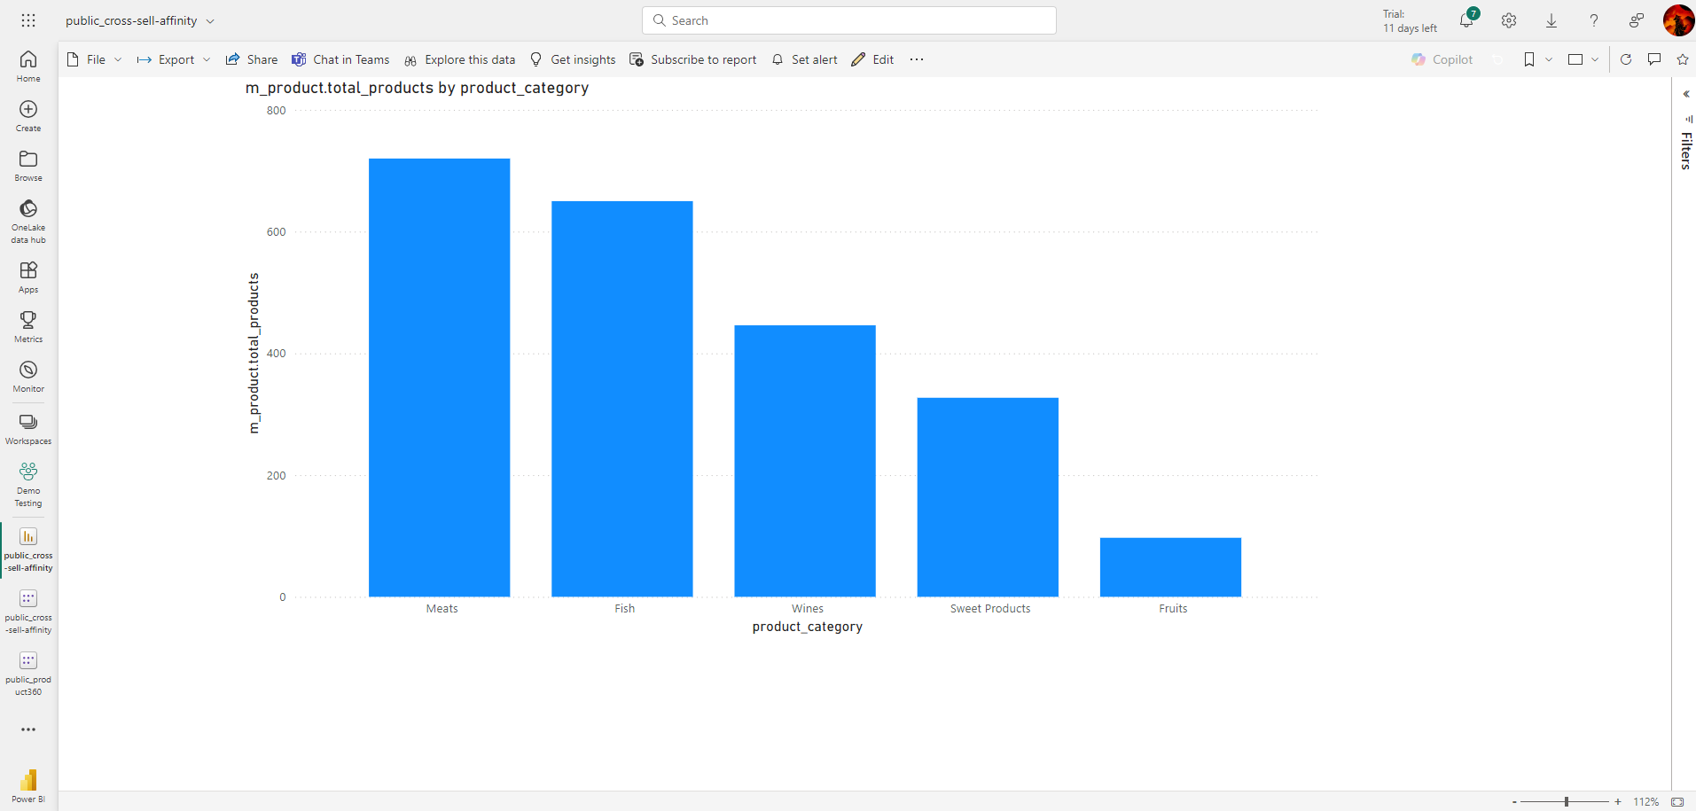The height and width of the screenshot is (811, 1696).
Task: Open Browse in the left navigation
Action: 28,166
